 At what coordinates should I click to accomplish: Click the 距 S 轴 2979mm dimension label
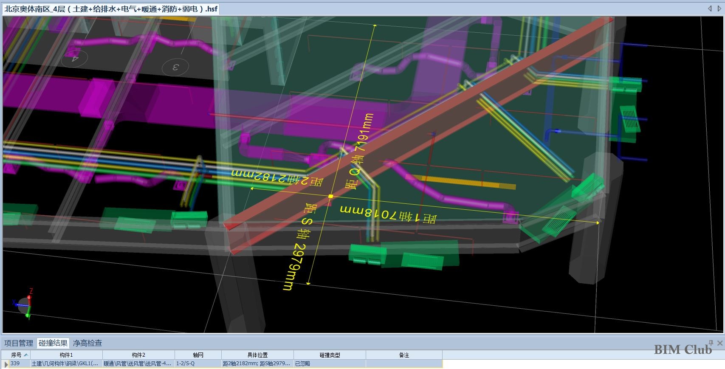pyautogui.click(x=300, y=247)
